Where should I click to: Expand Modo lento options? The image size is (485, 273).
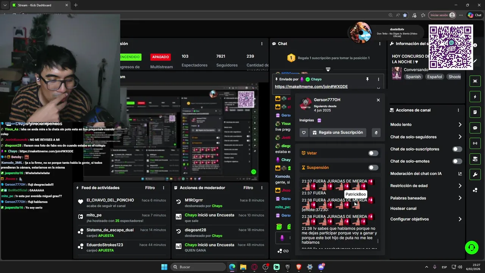coord(460,125)
